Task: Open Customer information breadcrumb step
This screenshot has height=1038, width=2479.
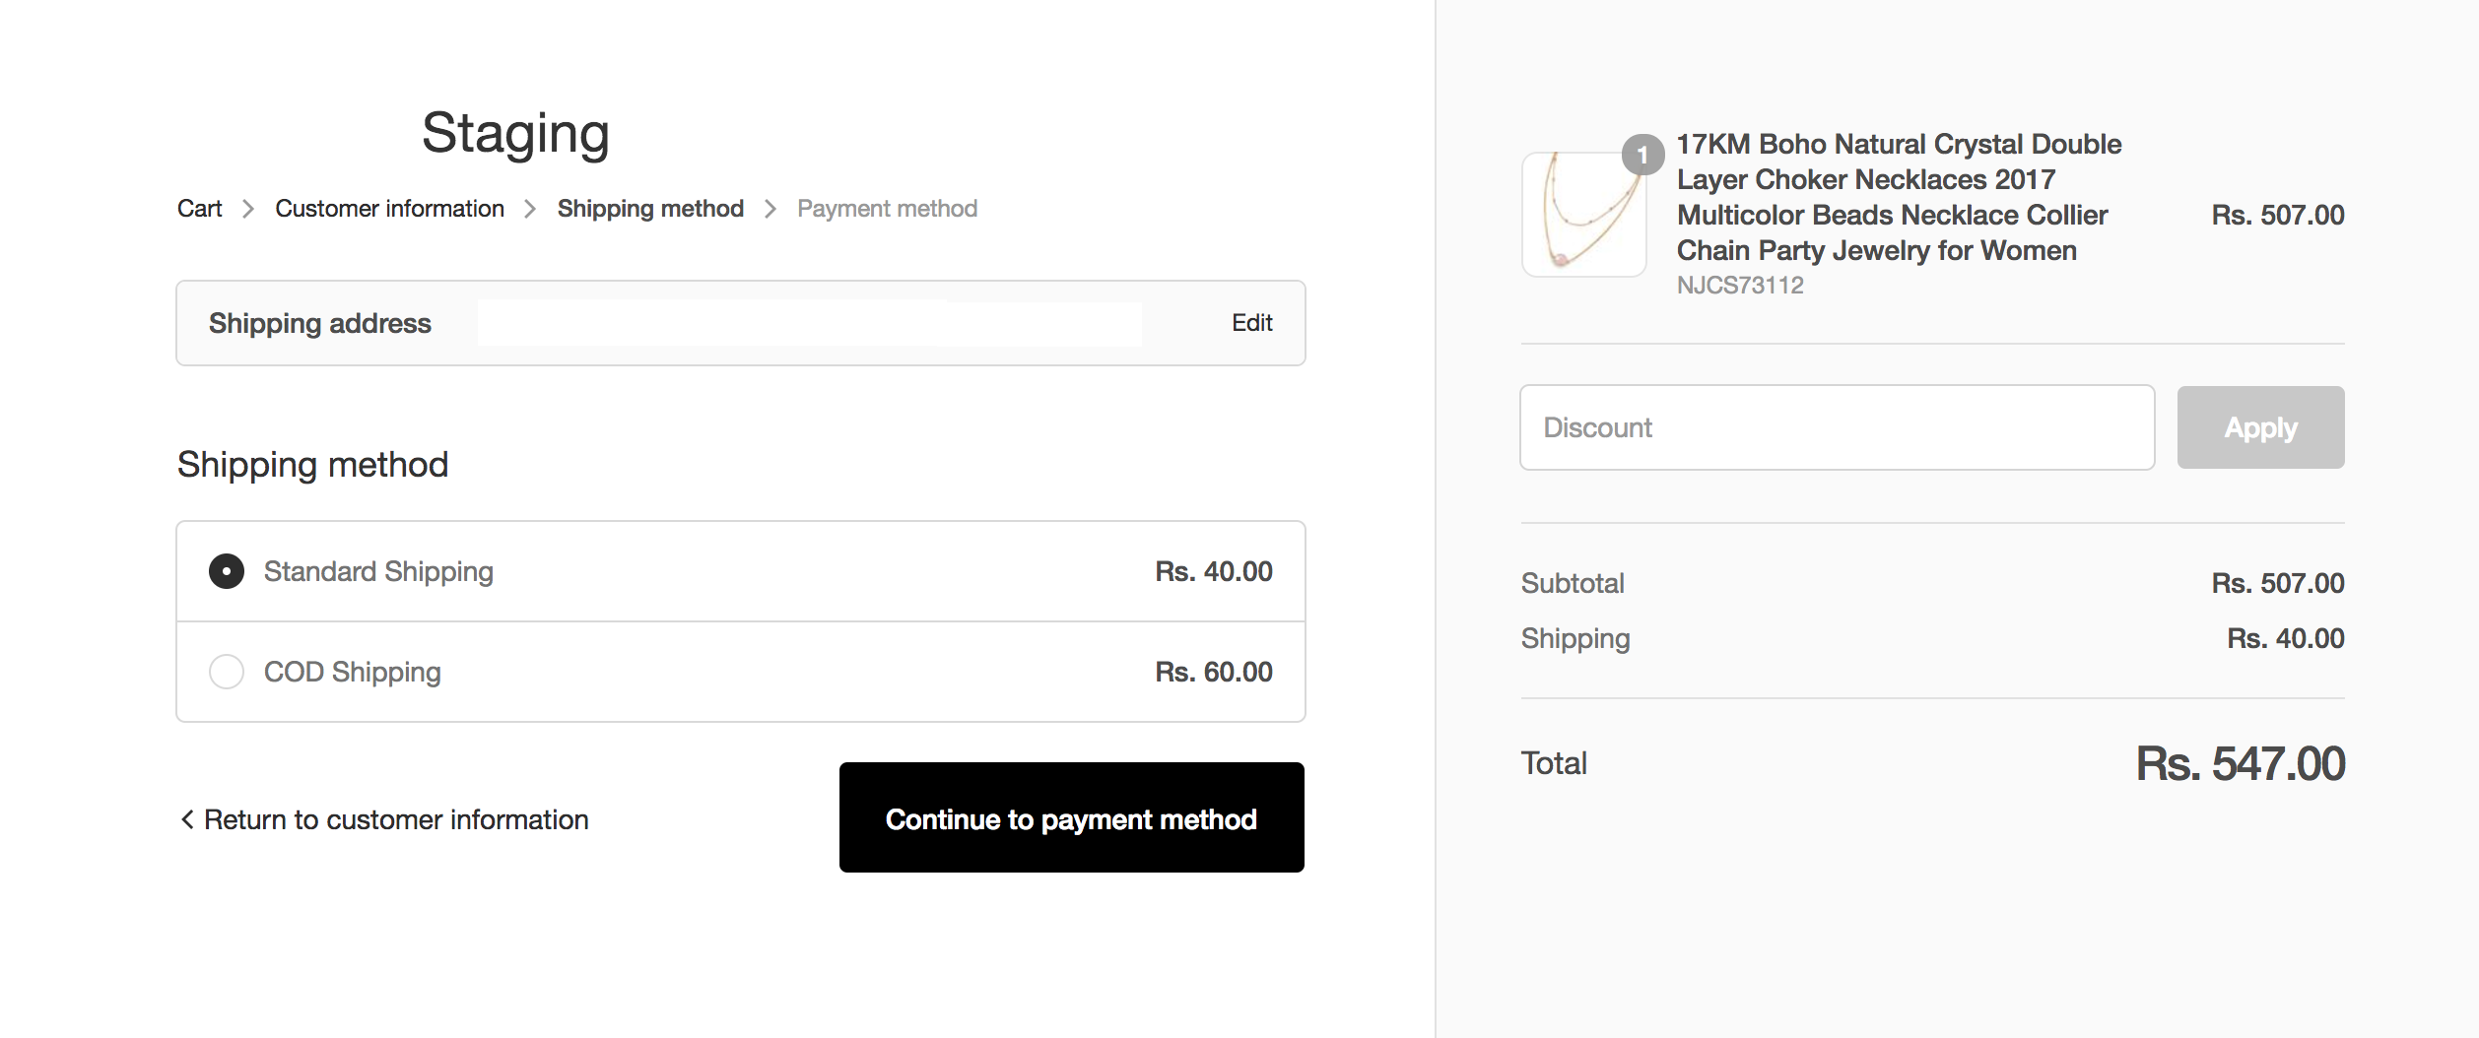Action: point(389,209)
